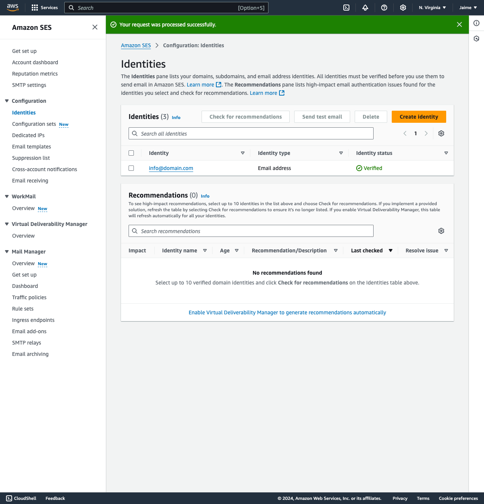
Task: Open the N. Virginia region dropdown
Action: pyautogui.click(x=432, y=8)
